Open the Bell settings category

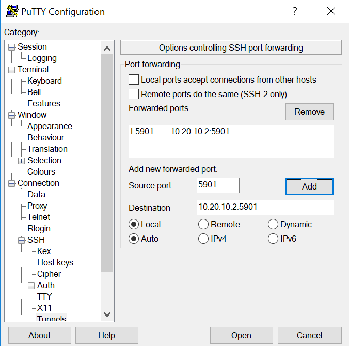34,92
